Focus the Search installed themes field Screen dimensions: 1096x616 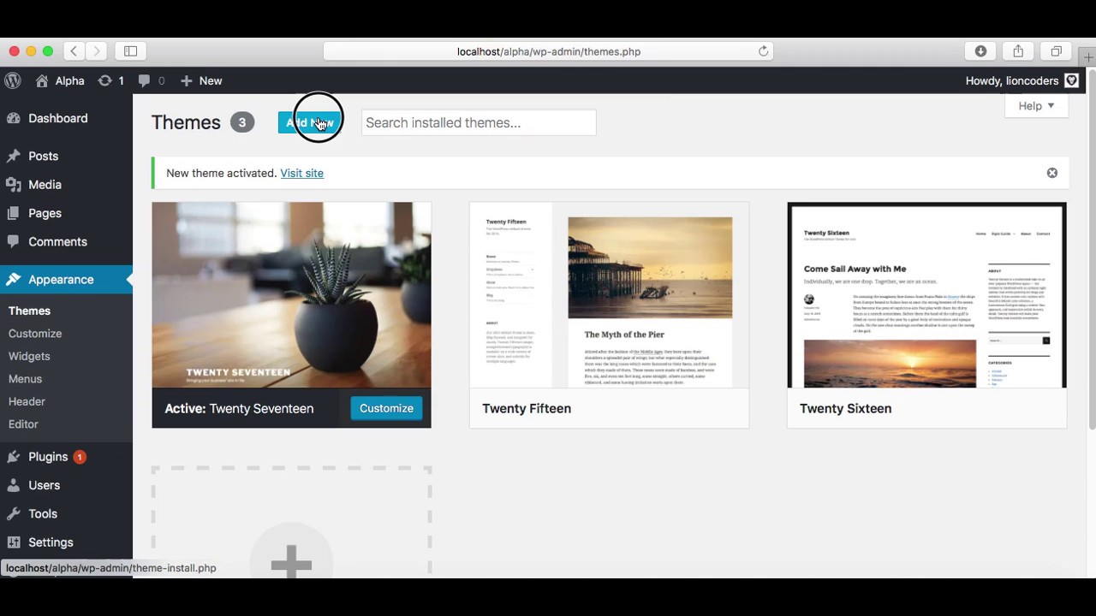(479, 122)
